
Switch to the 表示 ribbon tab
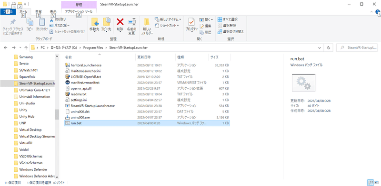53,11
